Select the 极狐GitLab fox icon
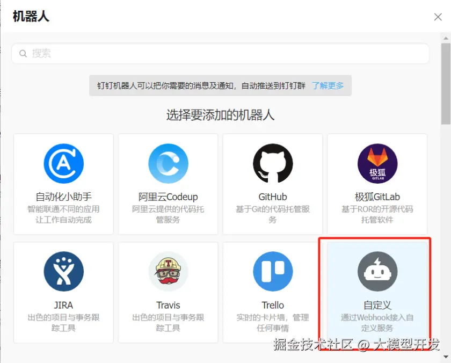 coord(377,163)
